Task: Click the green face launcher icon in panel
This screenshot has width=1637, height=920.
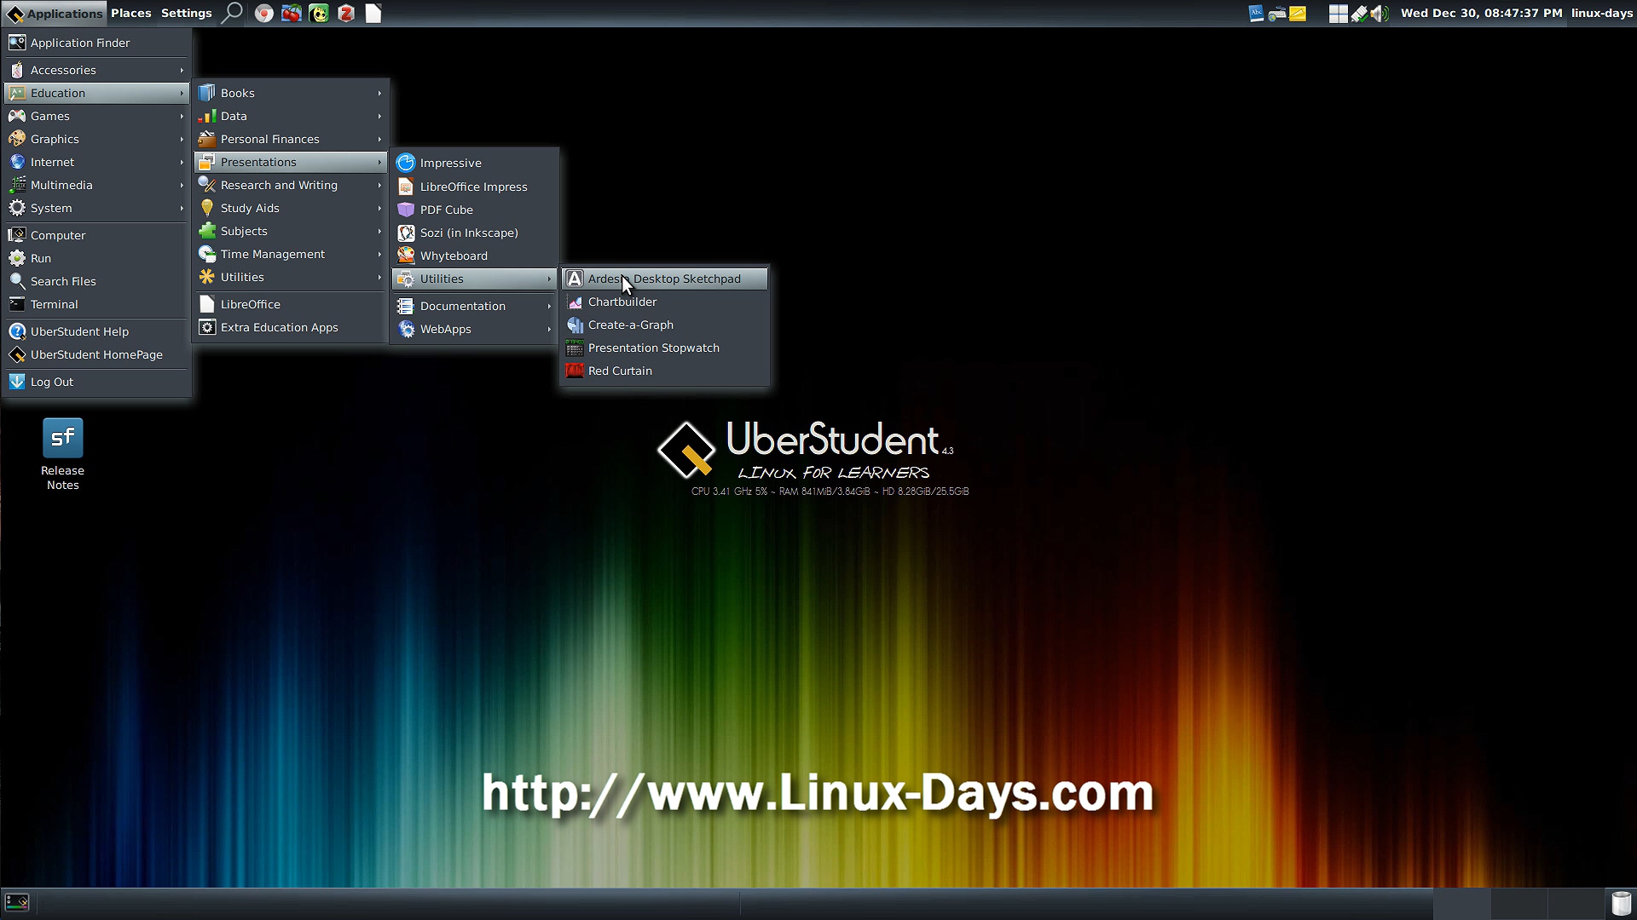Action: click(319, 14)
